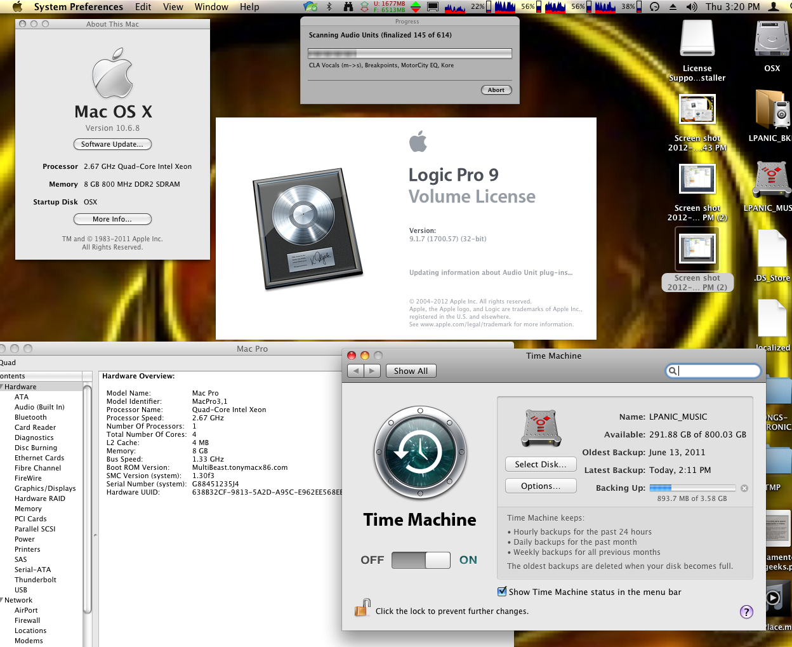Open the Help menu
The height and width of the screenshot is (647, 792).
(x=249, y=6)
